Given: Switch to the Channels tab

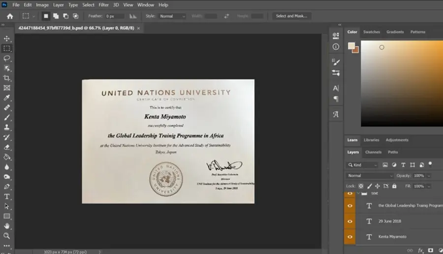Looking at the screenshot, I should click(x=373, y=152).
